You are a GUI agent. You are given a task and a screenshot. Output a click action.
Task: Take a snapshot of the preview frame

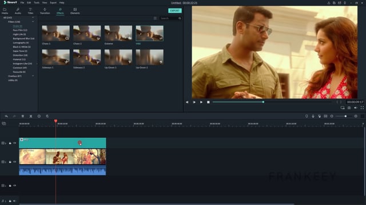click(x=349, y=108)
